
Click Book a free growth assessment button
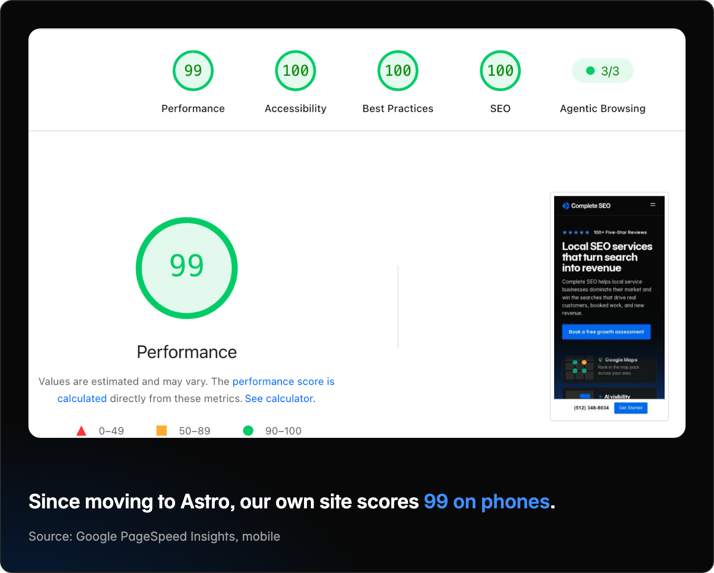606,332
